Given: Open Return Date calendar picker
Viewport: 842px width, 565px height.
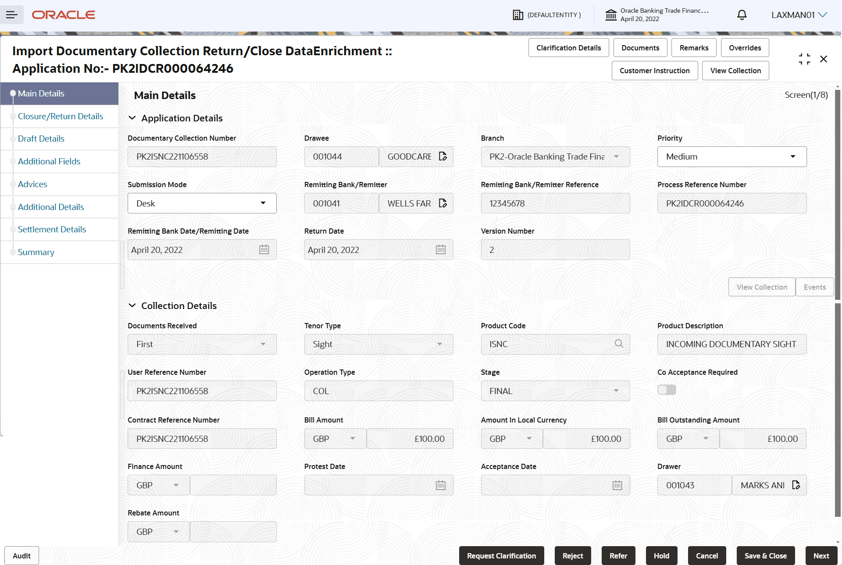Looking at the screenshot, I should coord(440,249).
